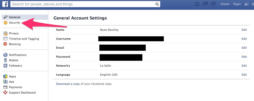Open Blocking settings in sidebar
This screenshot has width=254, height=101.
click(15, 44)
